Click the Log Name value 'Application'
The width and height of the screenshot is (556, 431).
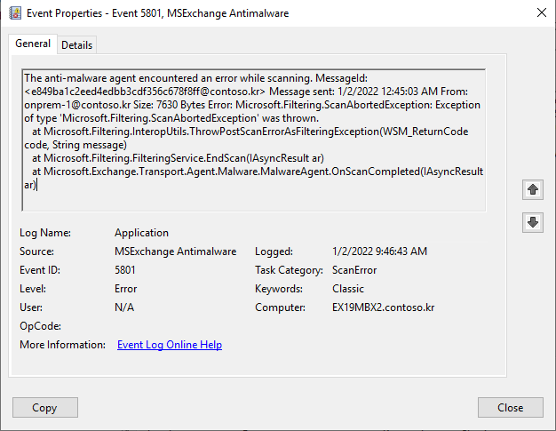(x=141, y=233)
